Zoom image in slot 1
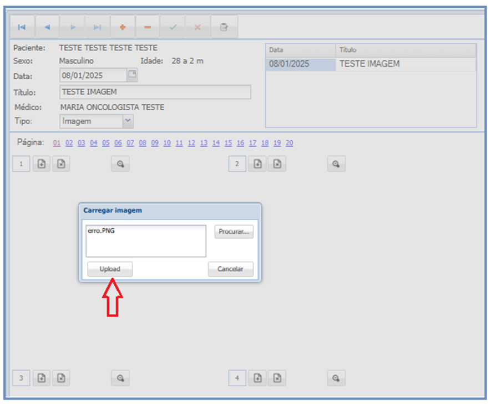The image size is (491, 404). 120,163
